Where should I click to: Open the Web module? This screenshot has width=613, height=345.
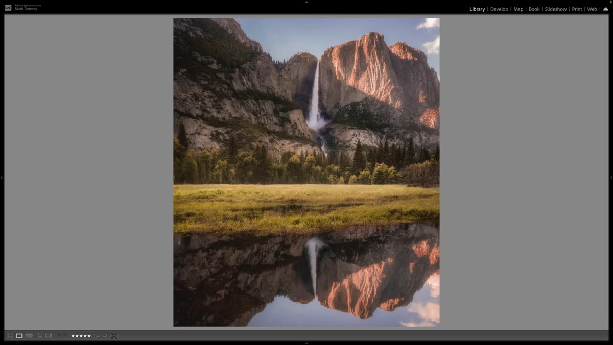(x=592, y=9)
